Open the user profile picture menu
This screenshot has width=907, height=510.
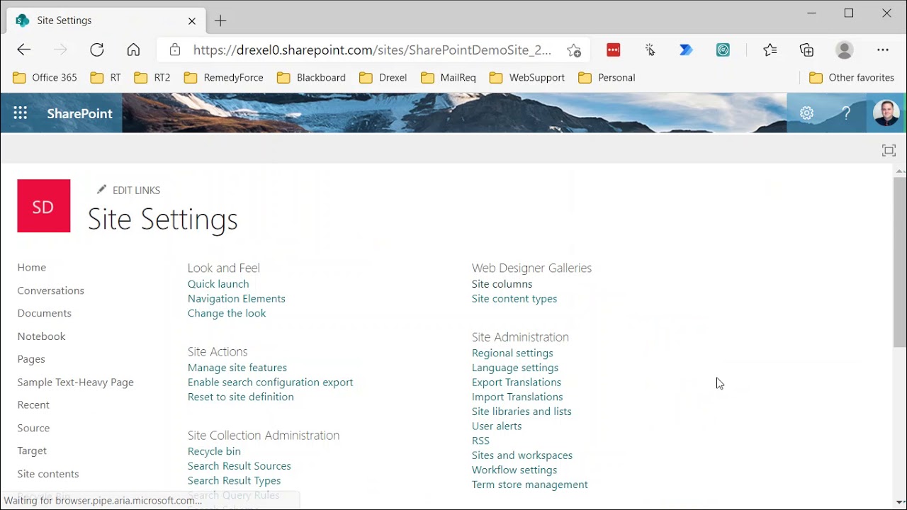(x=886, y=113)
